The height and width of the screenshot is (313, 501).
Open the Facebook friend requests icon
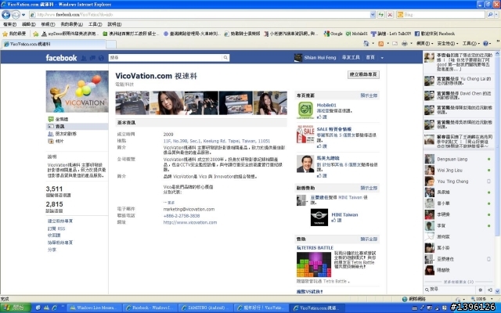[84, 58]
